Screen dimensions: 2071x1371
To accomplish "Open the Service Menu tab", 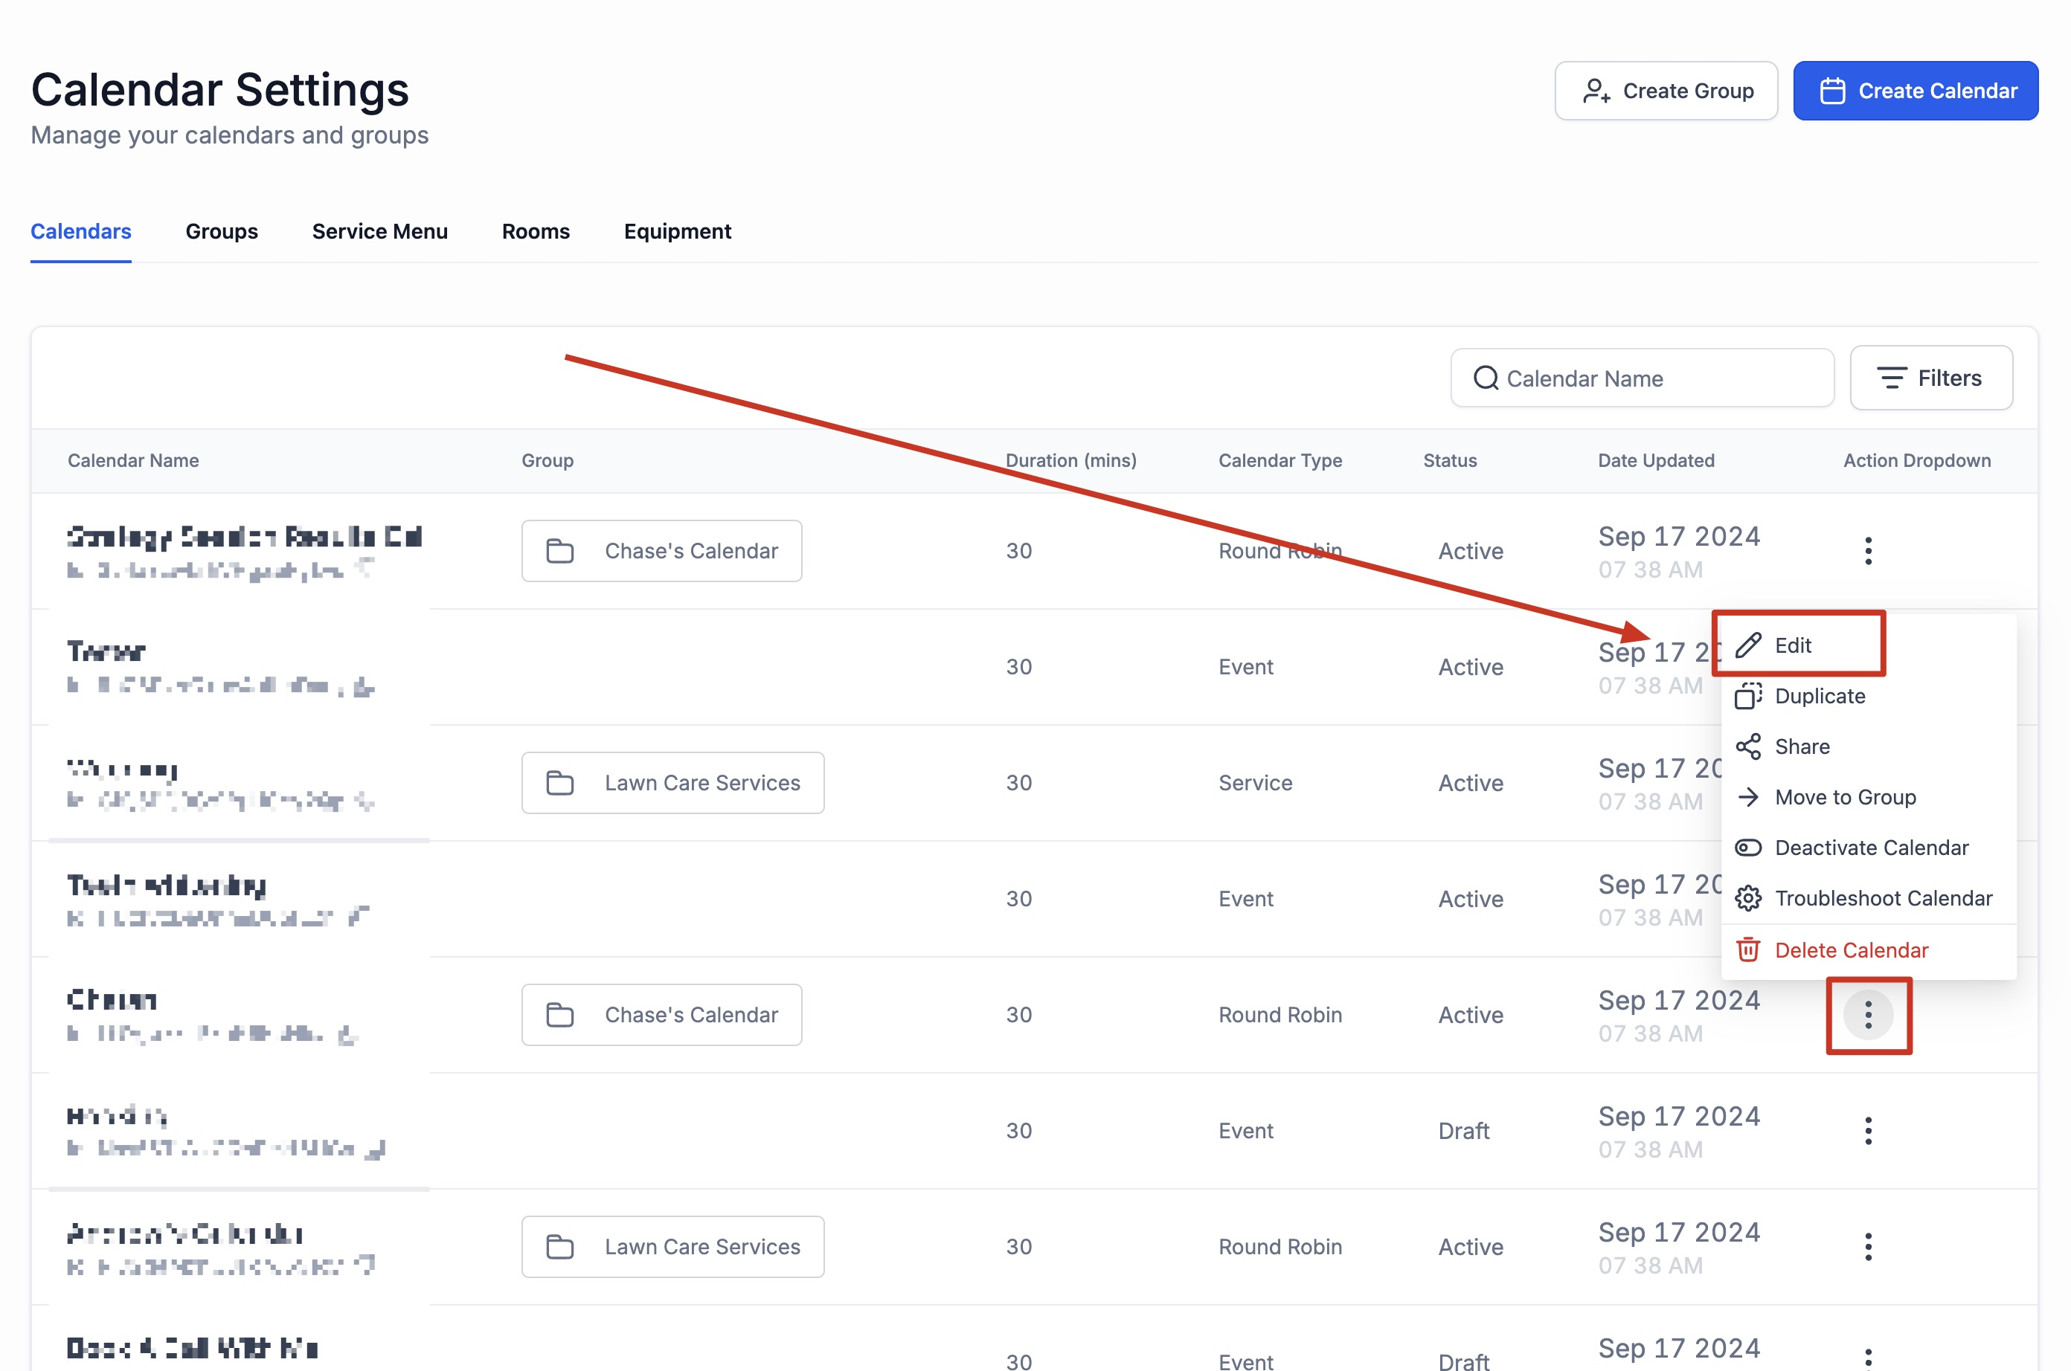I will [379, 232].
